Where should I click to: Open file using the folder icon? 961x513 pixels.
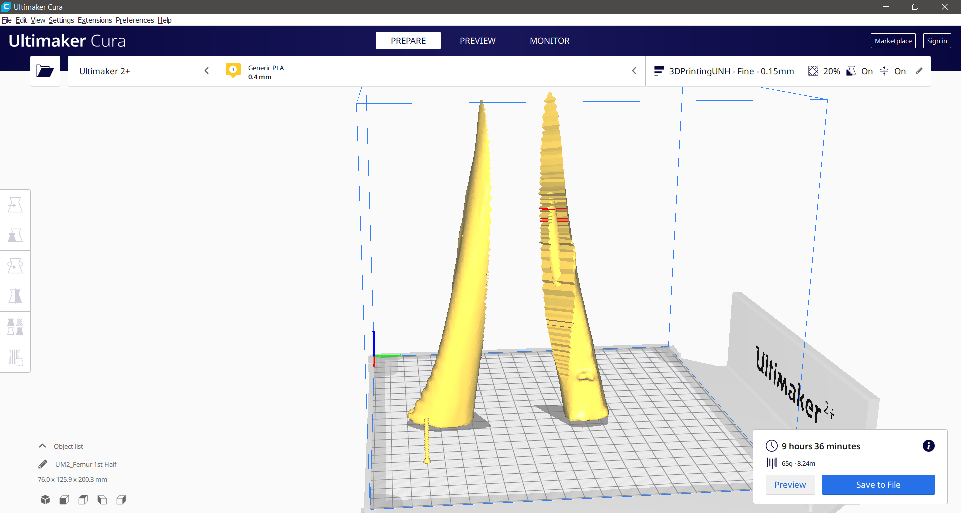(x=45, y=71)
